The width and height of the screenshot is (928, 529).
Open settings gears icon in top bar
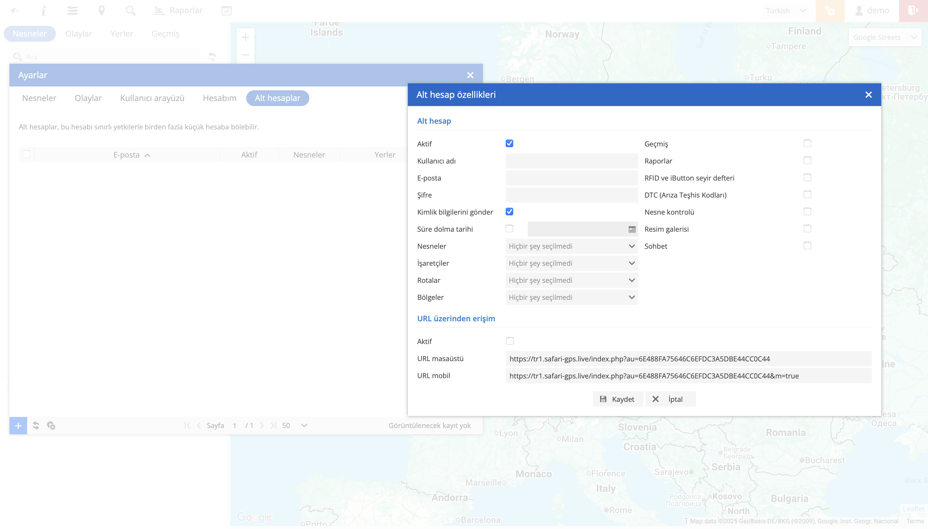(x=830, y=11)
